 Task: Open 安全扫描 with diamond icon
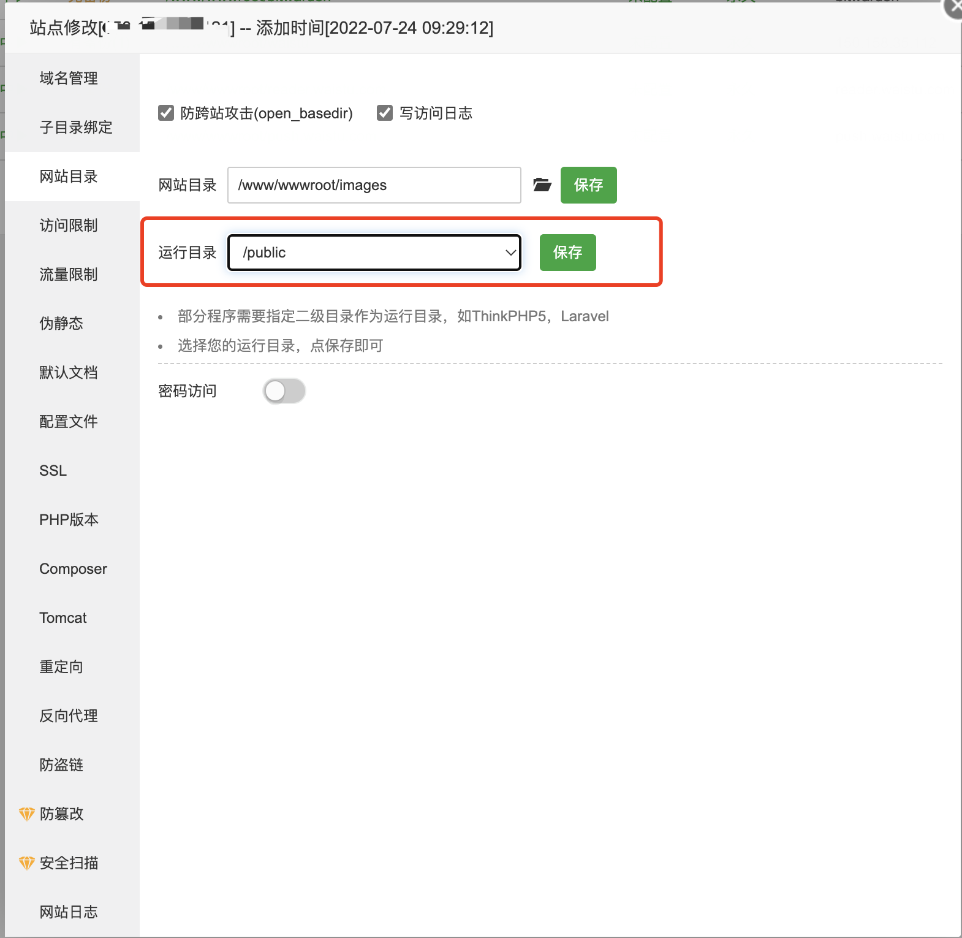coord(69,863)
